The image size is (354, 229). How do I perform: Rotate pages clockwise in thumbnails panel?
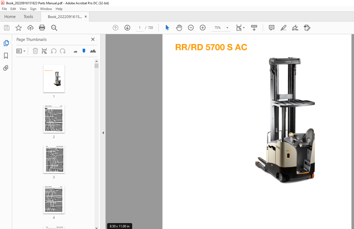coord(63,51)
